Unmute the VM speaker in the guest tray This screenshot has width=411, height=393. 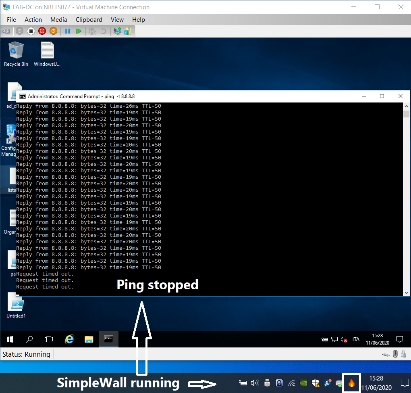pyautogui.click(x=343, y=339)
